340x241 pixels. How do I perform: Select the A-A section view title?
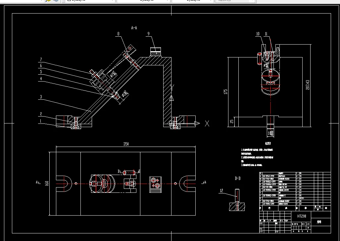[x=134, y=28]
